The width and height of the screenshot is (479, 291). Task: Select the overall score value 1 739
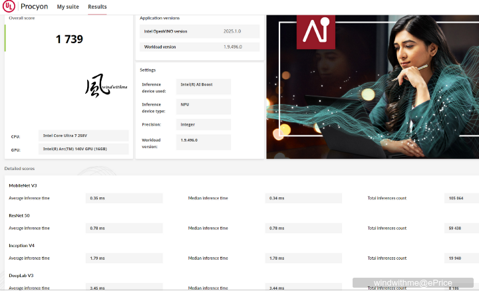pos(69,39)
